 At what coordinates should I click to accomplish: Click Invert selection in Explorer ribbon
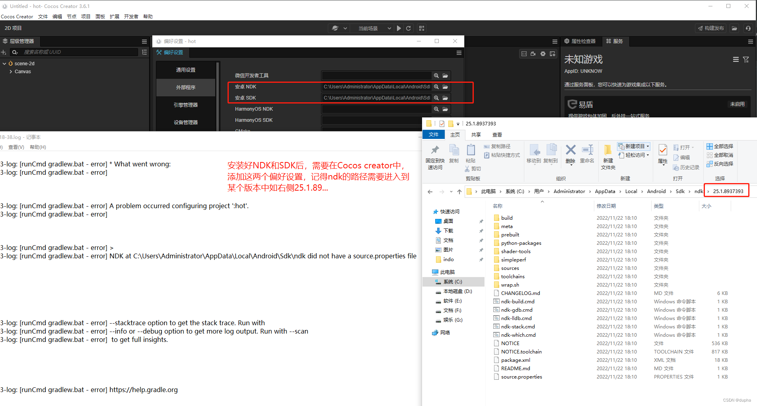(720, 164)
